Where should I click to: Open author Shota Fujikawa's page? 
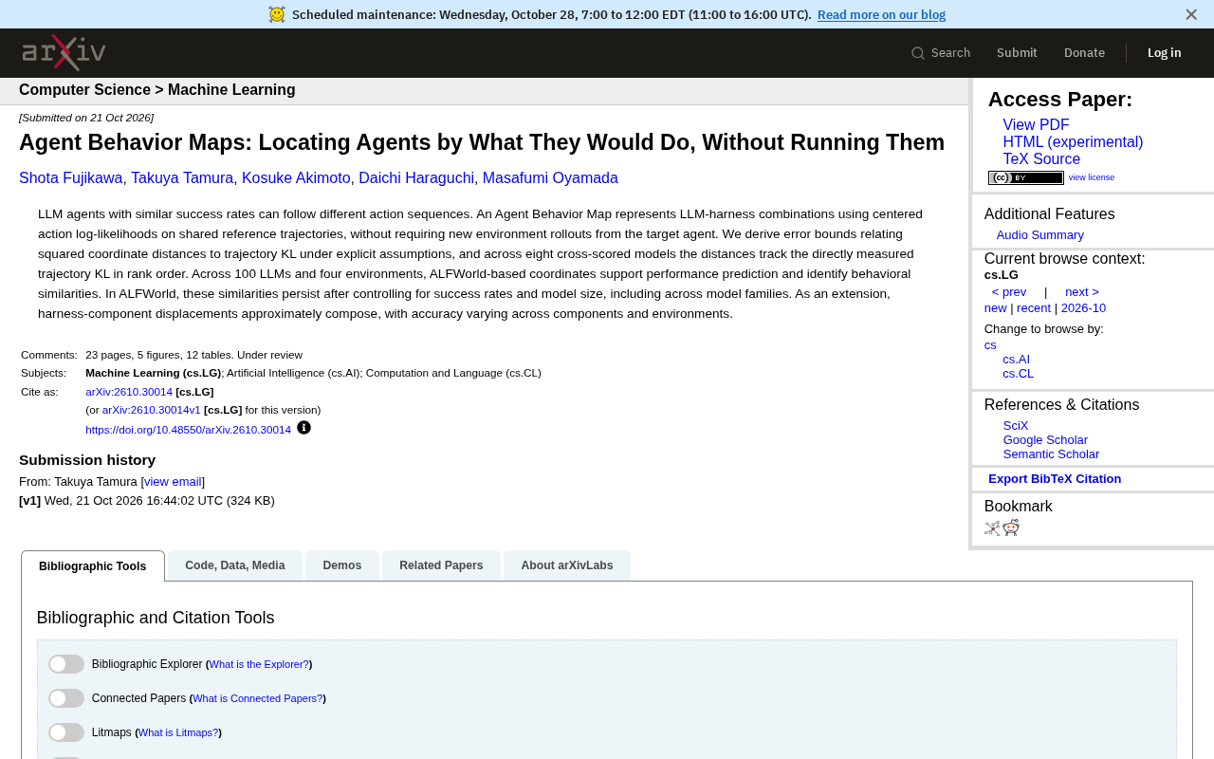[71, 178]
